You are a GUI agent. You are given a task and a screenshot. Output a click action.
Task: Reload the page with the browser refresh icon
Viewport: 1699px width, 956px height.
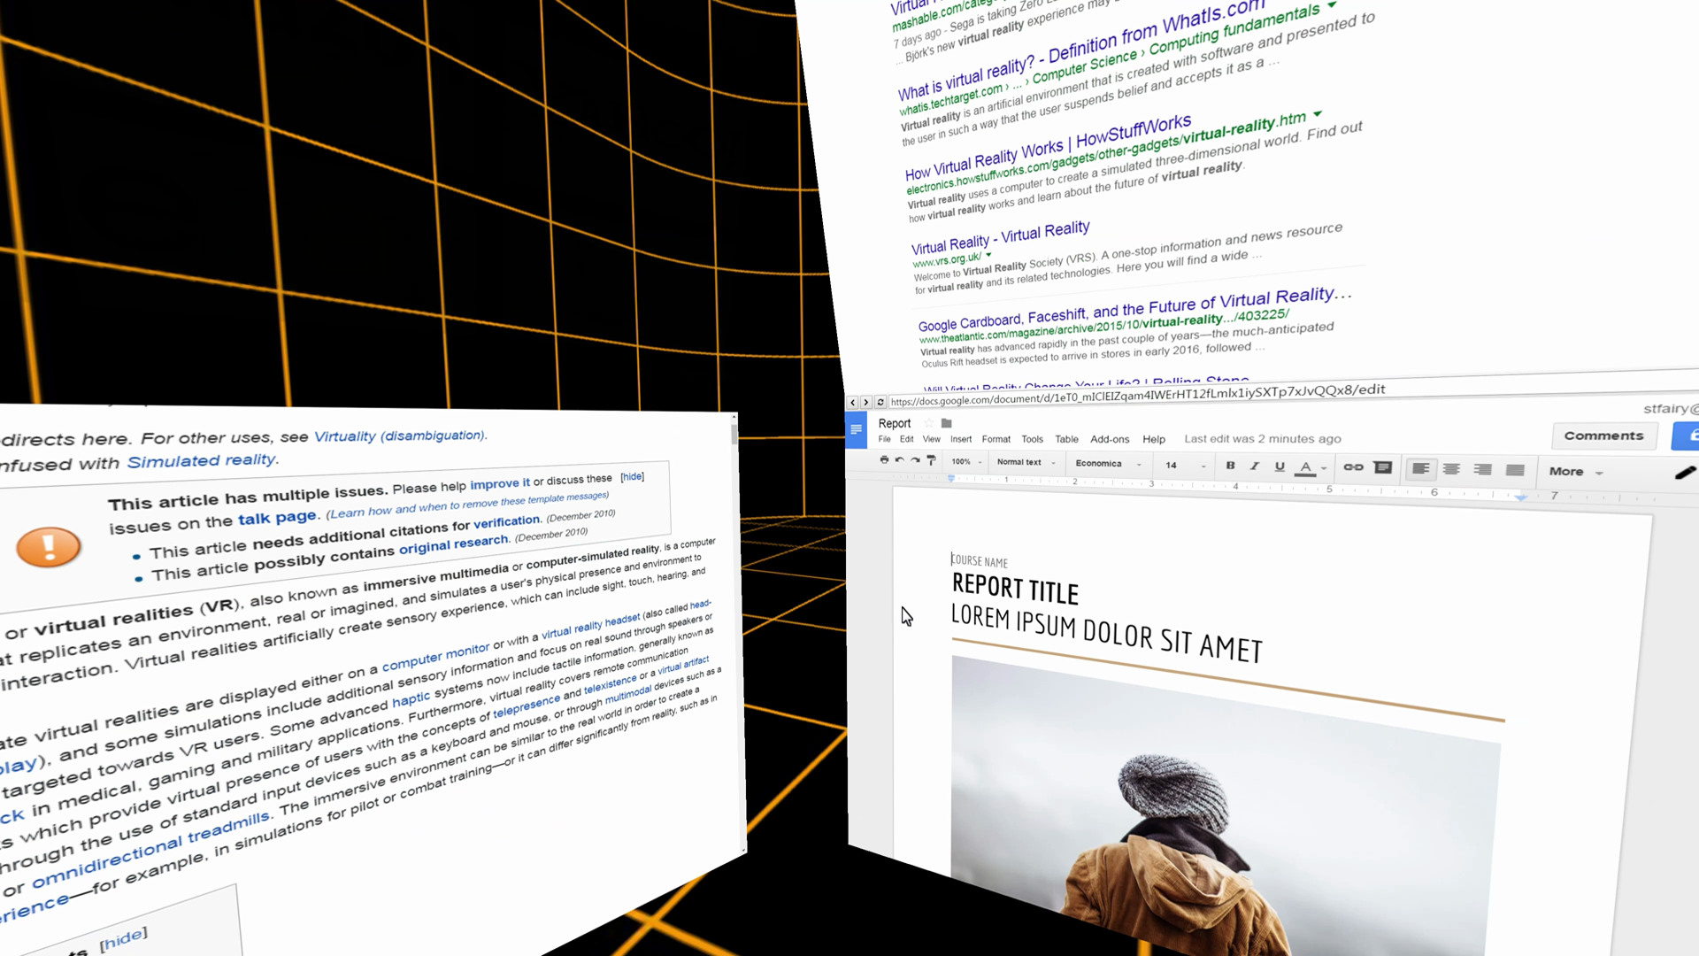point(880,402)
